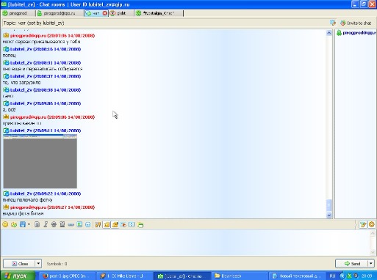Screen dimensions: 377x280
Task: Open the grey broken image thumbnail in chat
Action: (x=40, y=161)
